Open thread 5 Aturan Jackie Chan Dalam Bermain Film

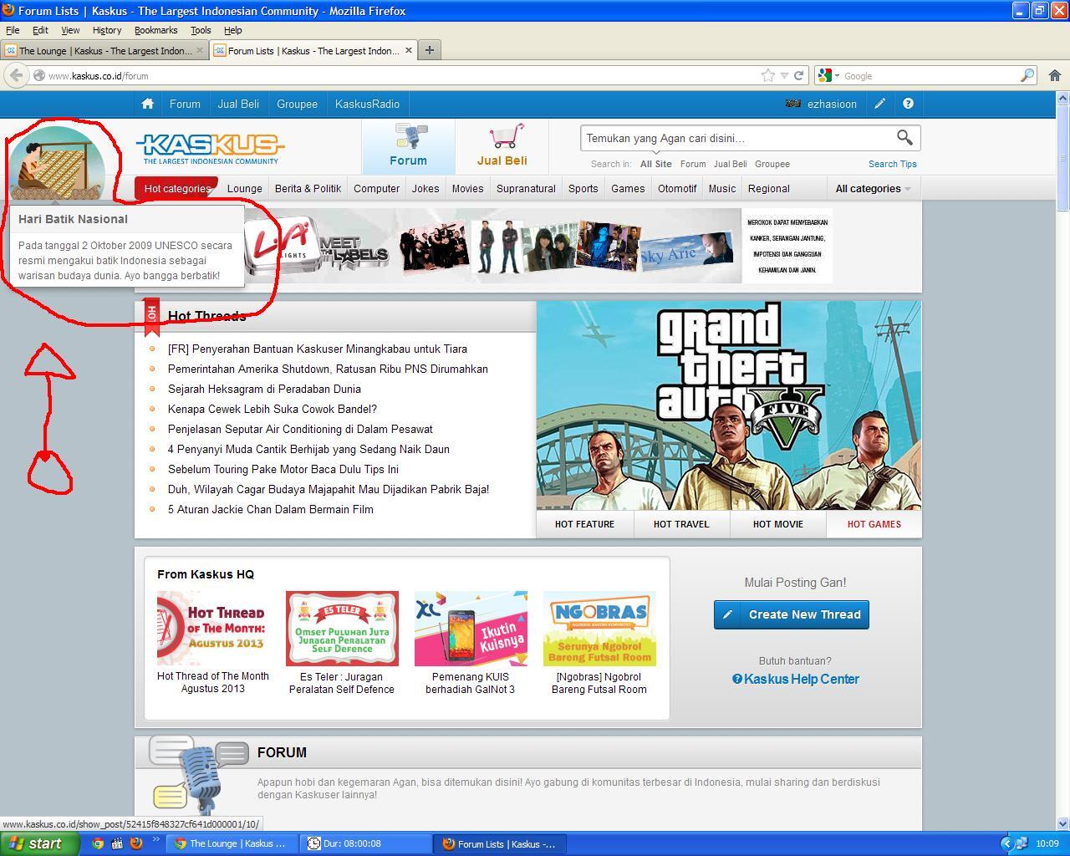pyautogui.click(x=270, y=509)
